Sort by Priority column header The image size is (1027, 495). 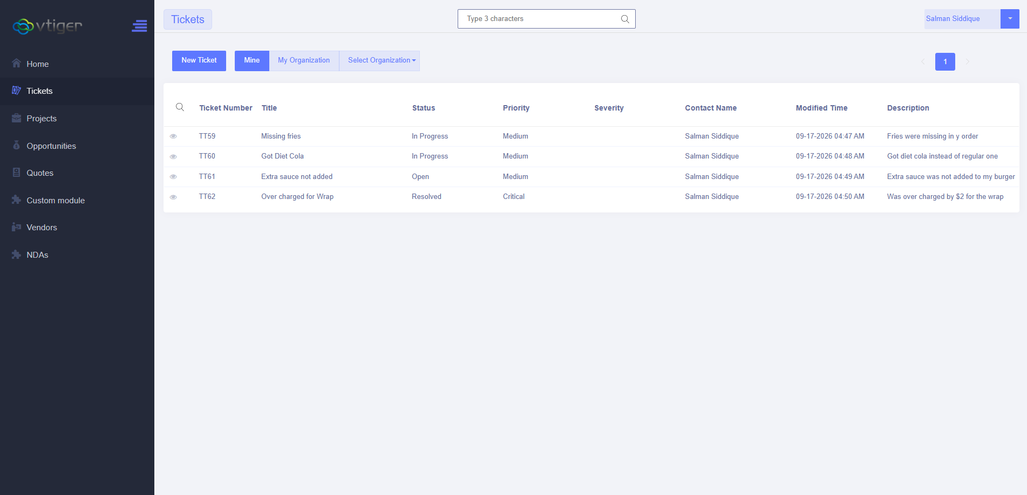tap(516, 108)
